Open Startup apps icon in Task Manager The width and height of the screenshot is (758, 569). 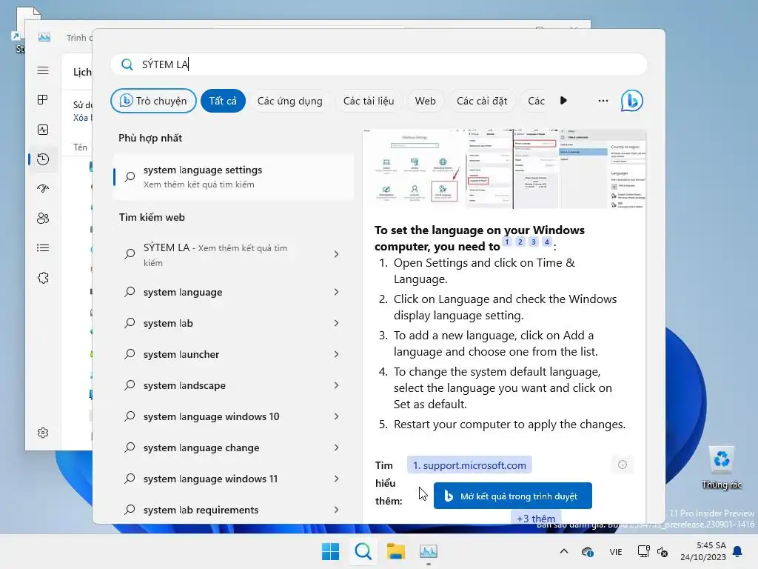point(43,189)
